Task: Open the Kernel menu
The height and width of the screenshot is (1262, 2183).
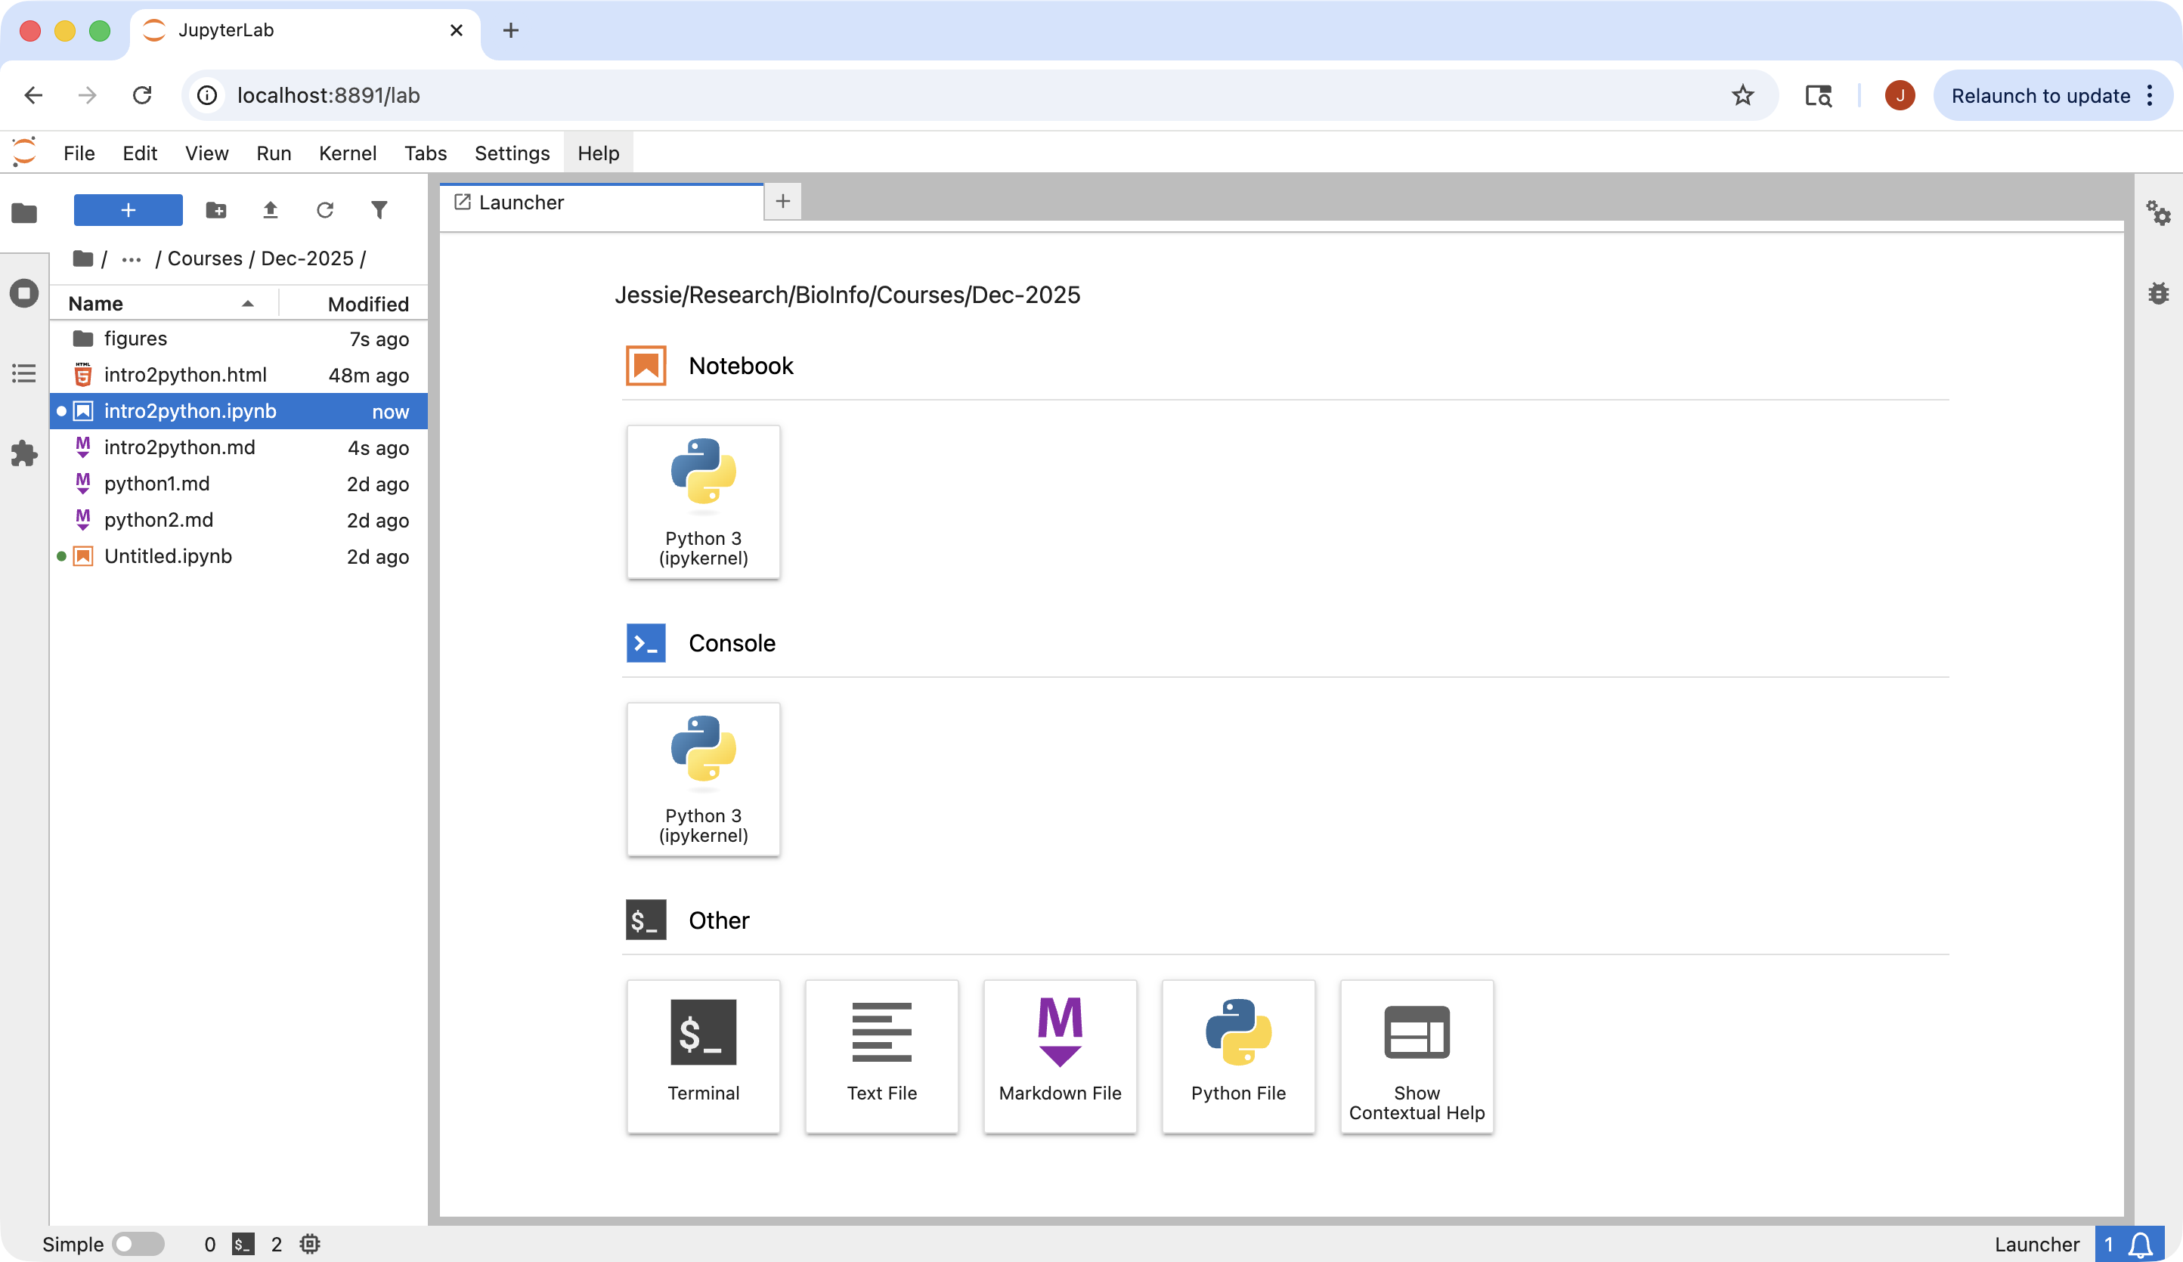Action: pyautogui.click(x=348, y=153)
